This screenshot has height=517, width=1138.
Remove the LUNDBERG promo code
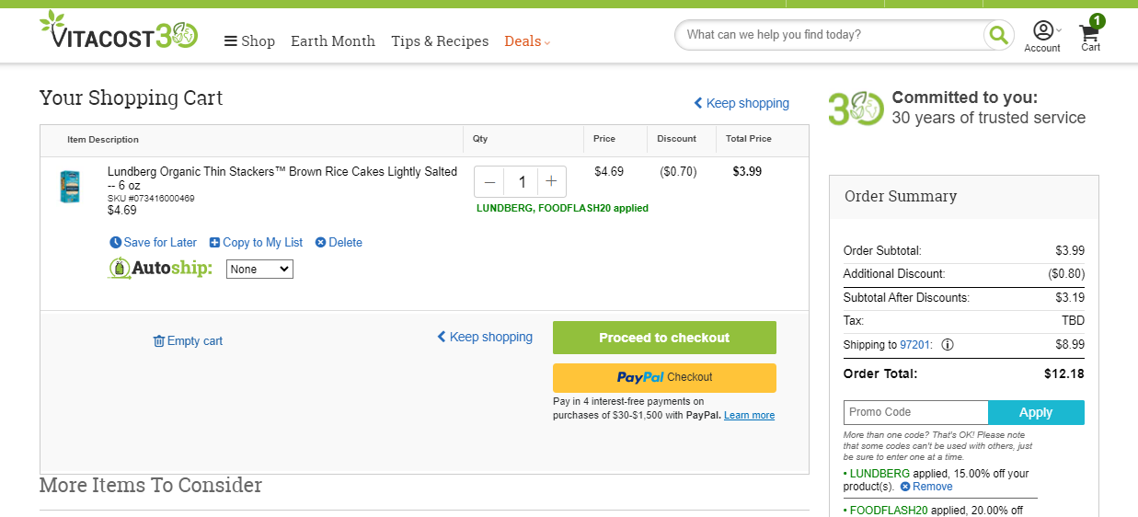926,487
